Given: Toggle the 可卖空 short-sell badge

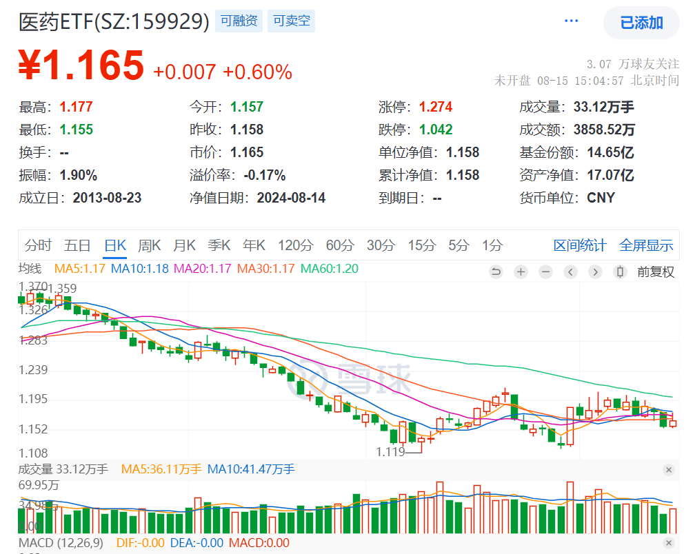Looking at the screenshot, I should [291, 21].
